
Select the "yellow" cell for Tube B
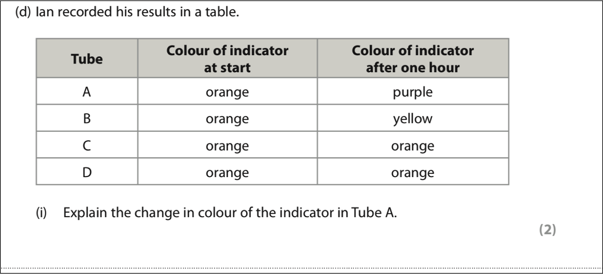click(x=413, y=118)
